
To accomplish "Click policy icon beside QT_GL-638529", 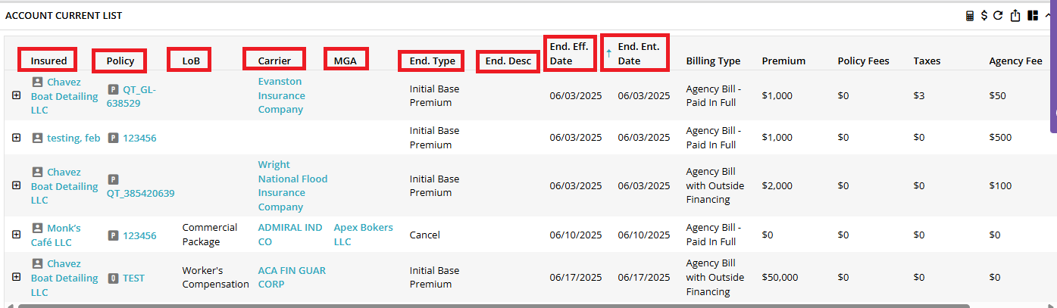I will coord(114,89).
